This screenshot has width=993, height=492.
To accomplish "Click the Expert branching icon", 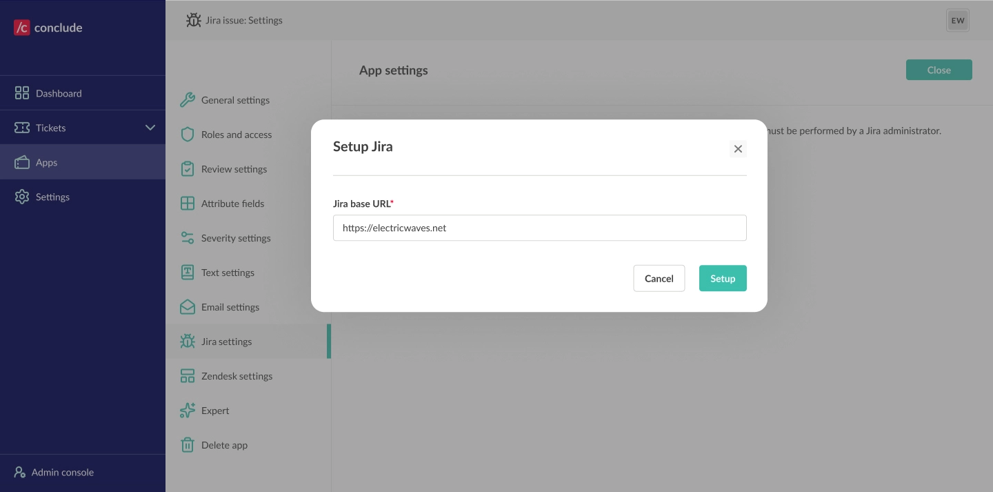I will tap(188, 410).
